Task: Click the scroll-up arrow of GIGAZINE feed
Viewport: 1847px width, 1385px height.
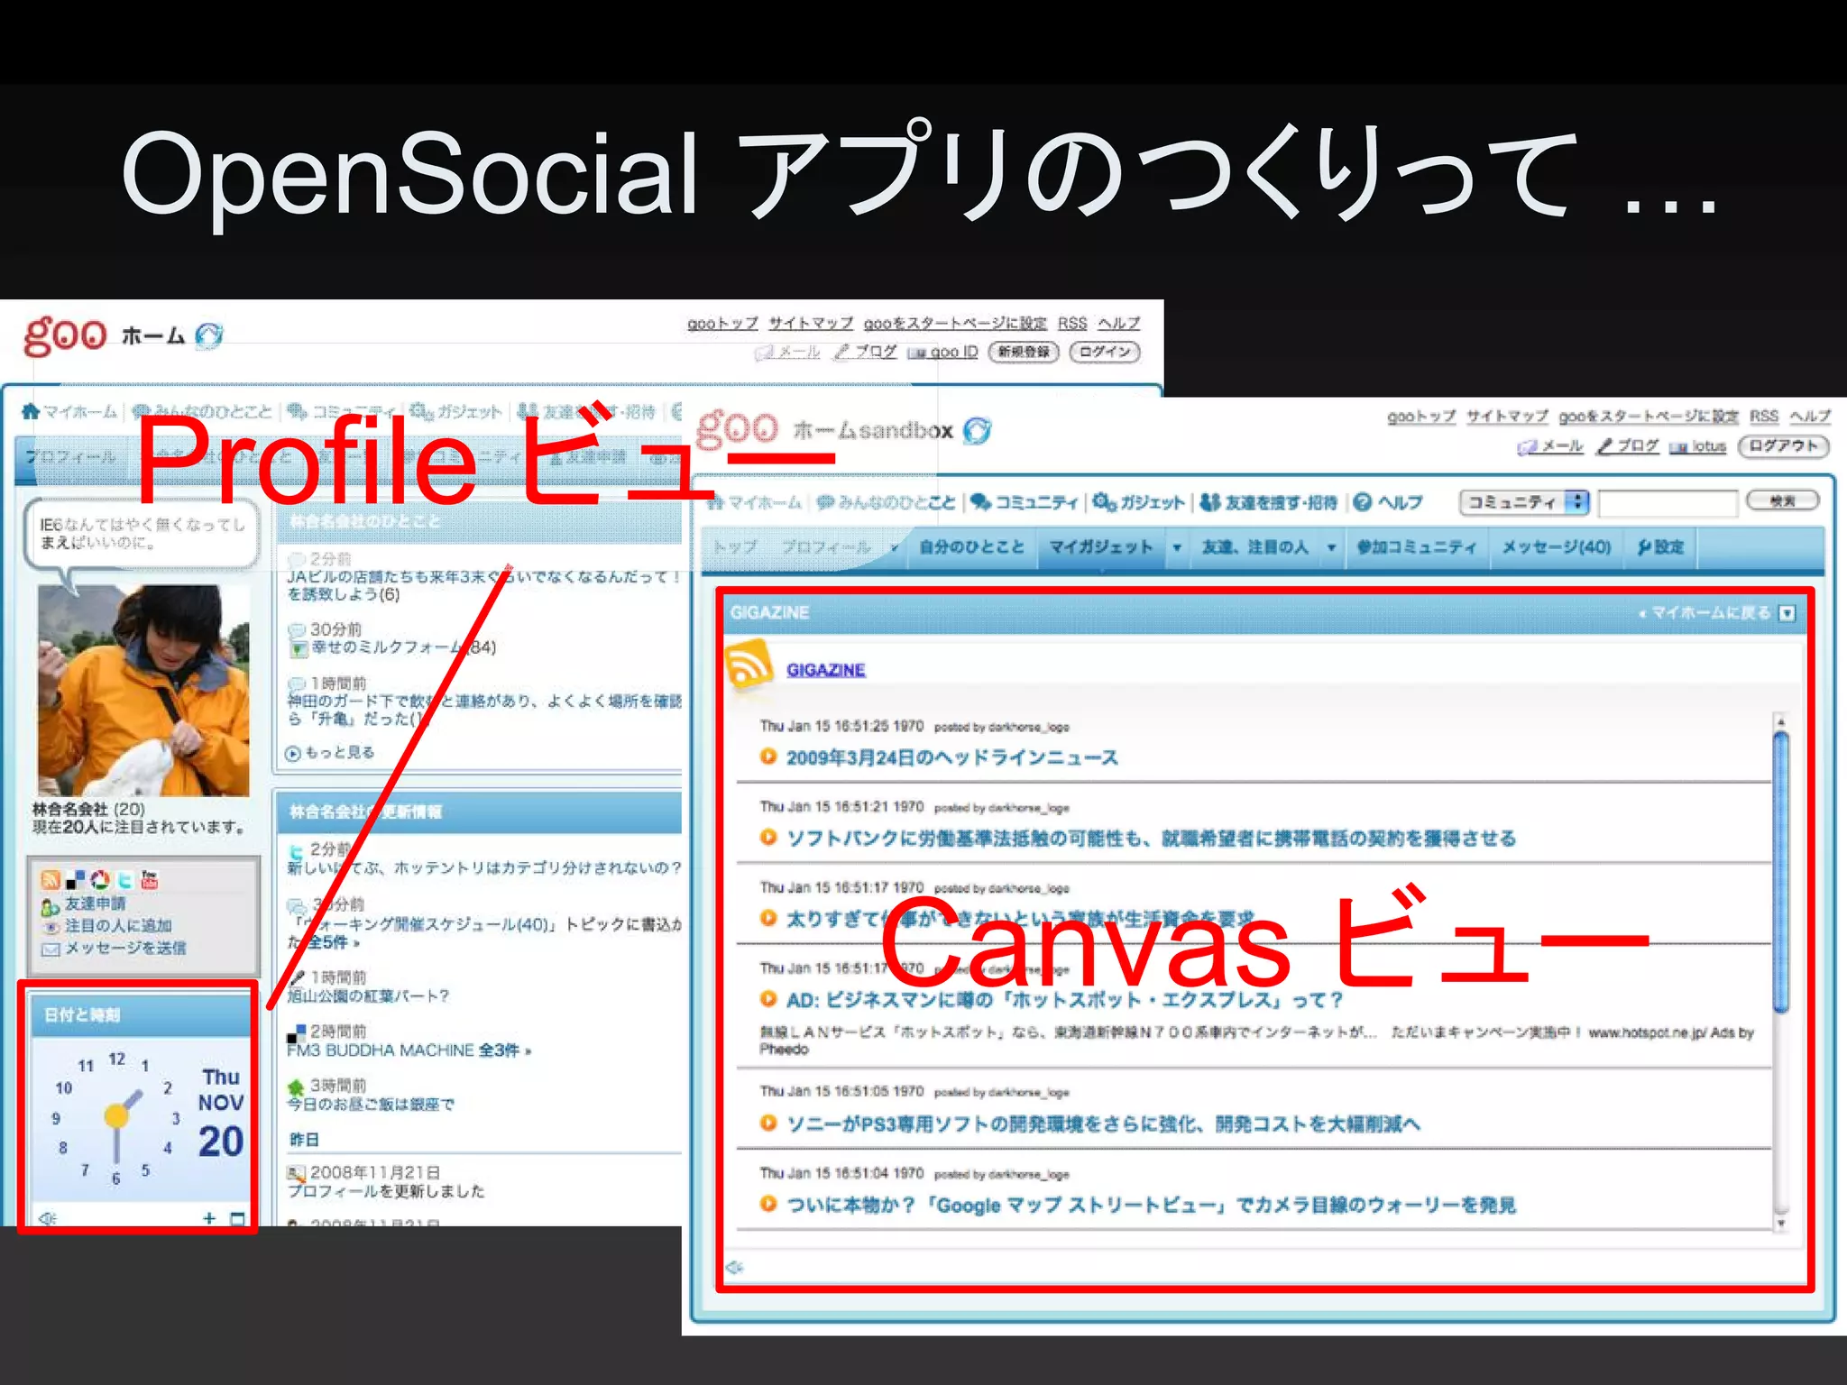Action: coord(1781,722)
